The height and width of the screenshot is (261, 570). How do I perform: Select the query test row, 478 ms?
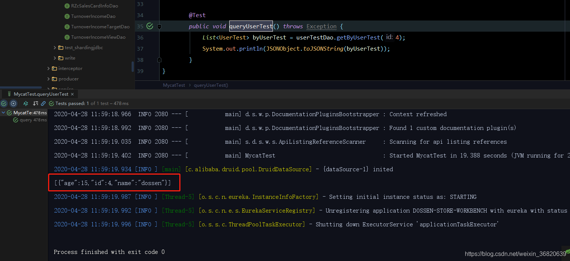[x=24, y=120]
